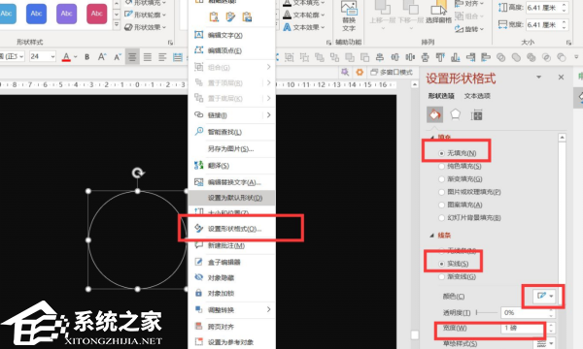This screenshot has height=349, width=583.
Task: Select justify text alignment icon
Action: click(x=148, y=57)
